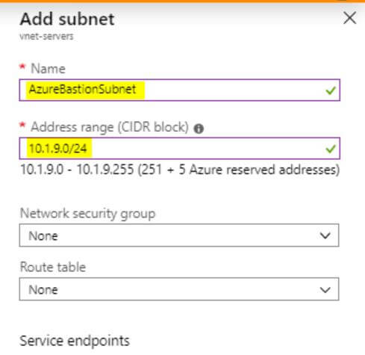Click the Name field label
Image resolution: width=365 pixels, height=355 pixels.
(x=48, y=69)
